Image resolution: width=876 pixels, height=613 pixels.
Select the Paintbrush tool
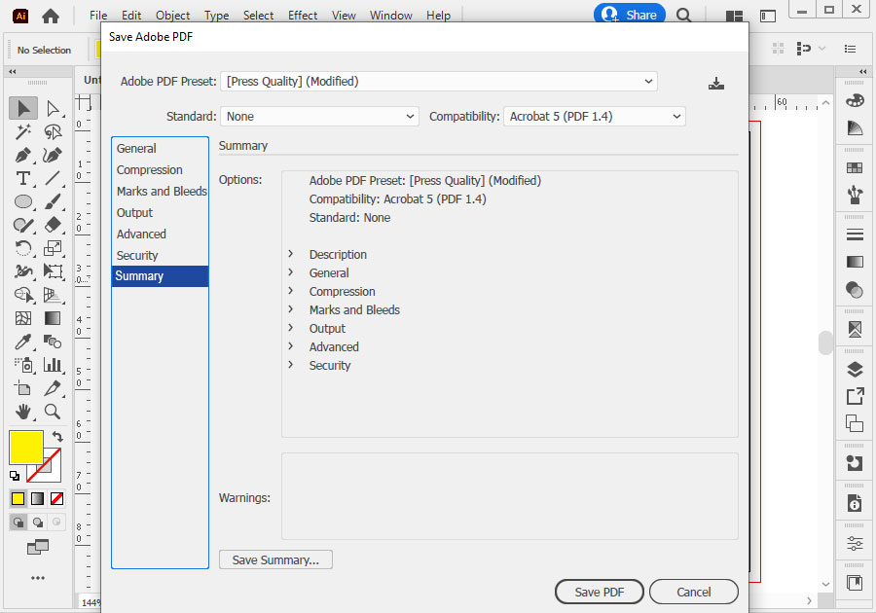[53, 201]
